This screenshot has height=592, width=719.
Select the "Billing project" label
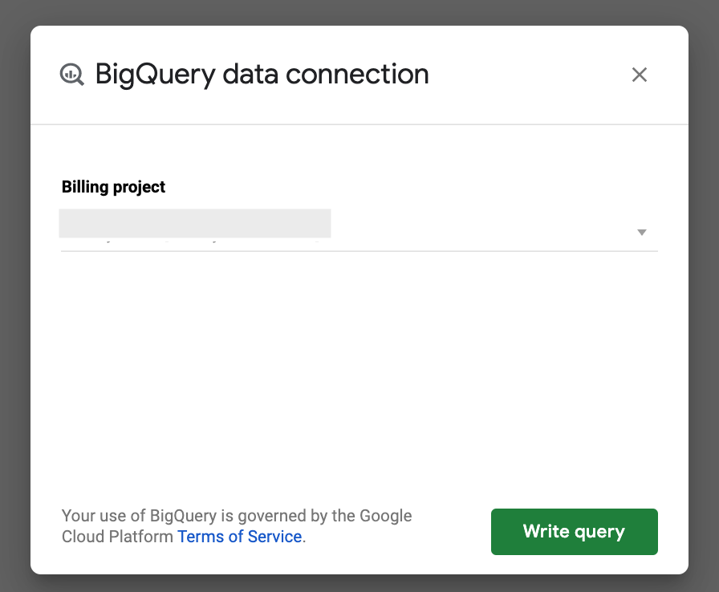pos(113,187)
